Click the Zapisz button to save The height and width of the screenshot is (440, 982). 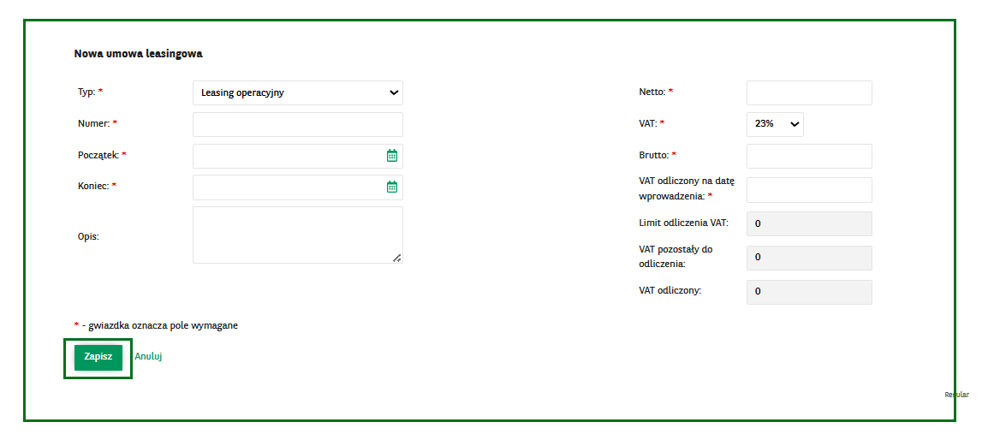click(98, 357)
